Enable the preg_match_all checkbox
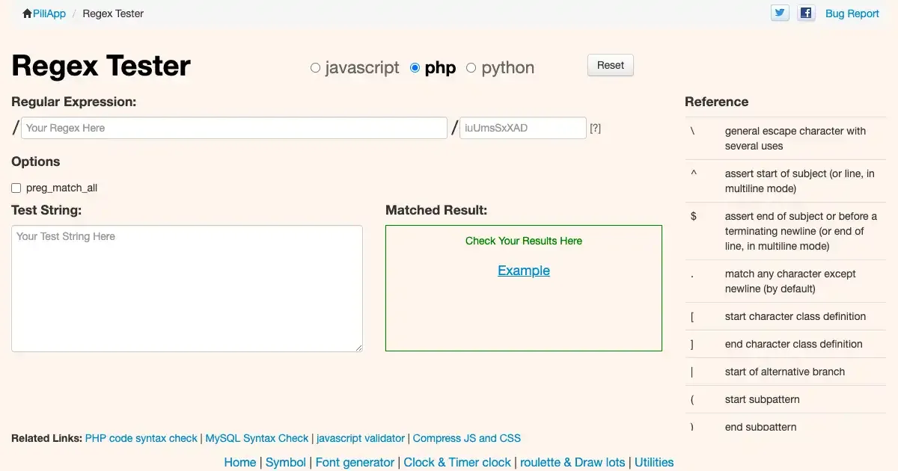 point(16,188)
